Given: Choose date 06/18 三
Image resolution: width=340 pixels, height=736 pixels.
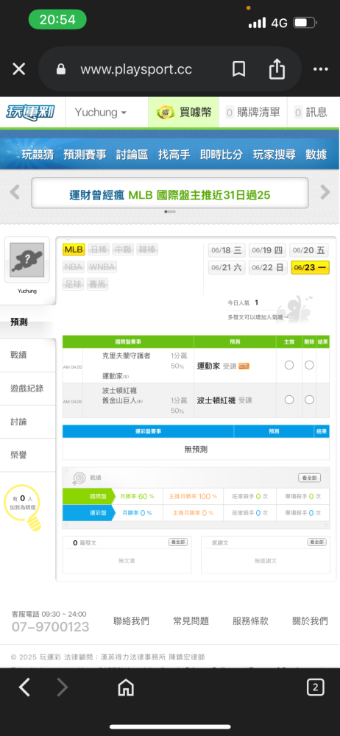Looking at the screenshot, I should [227, 250].
